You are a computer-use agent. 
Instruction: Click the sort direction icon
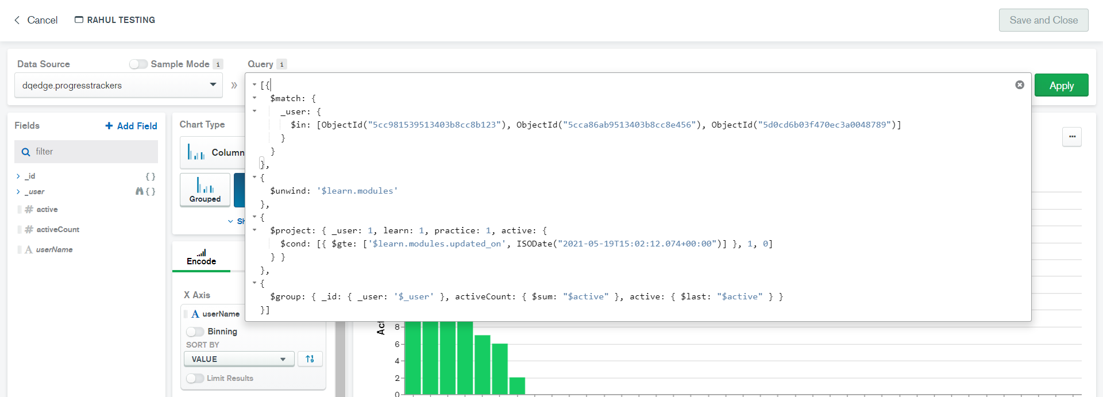point(310,359)
